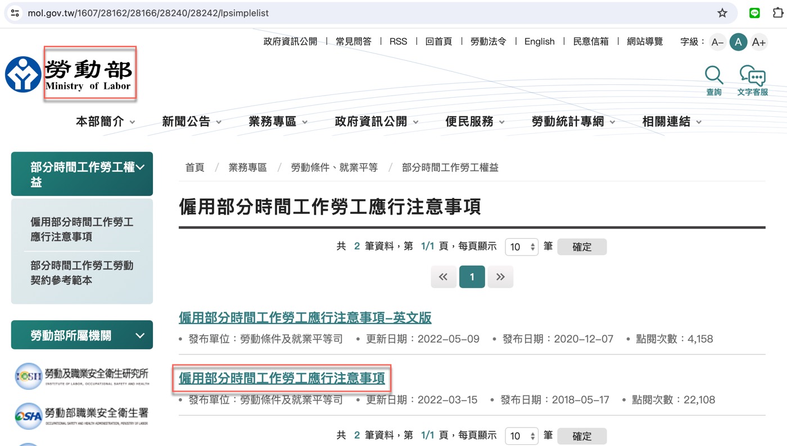Select page 1 in pagination
787x446 pixels.
pyautogui.click(x=472, y=277)
